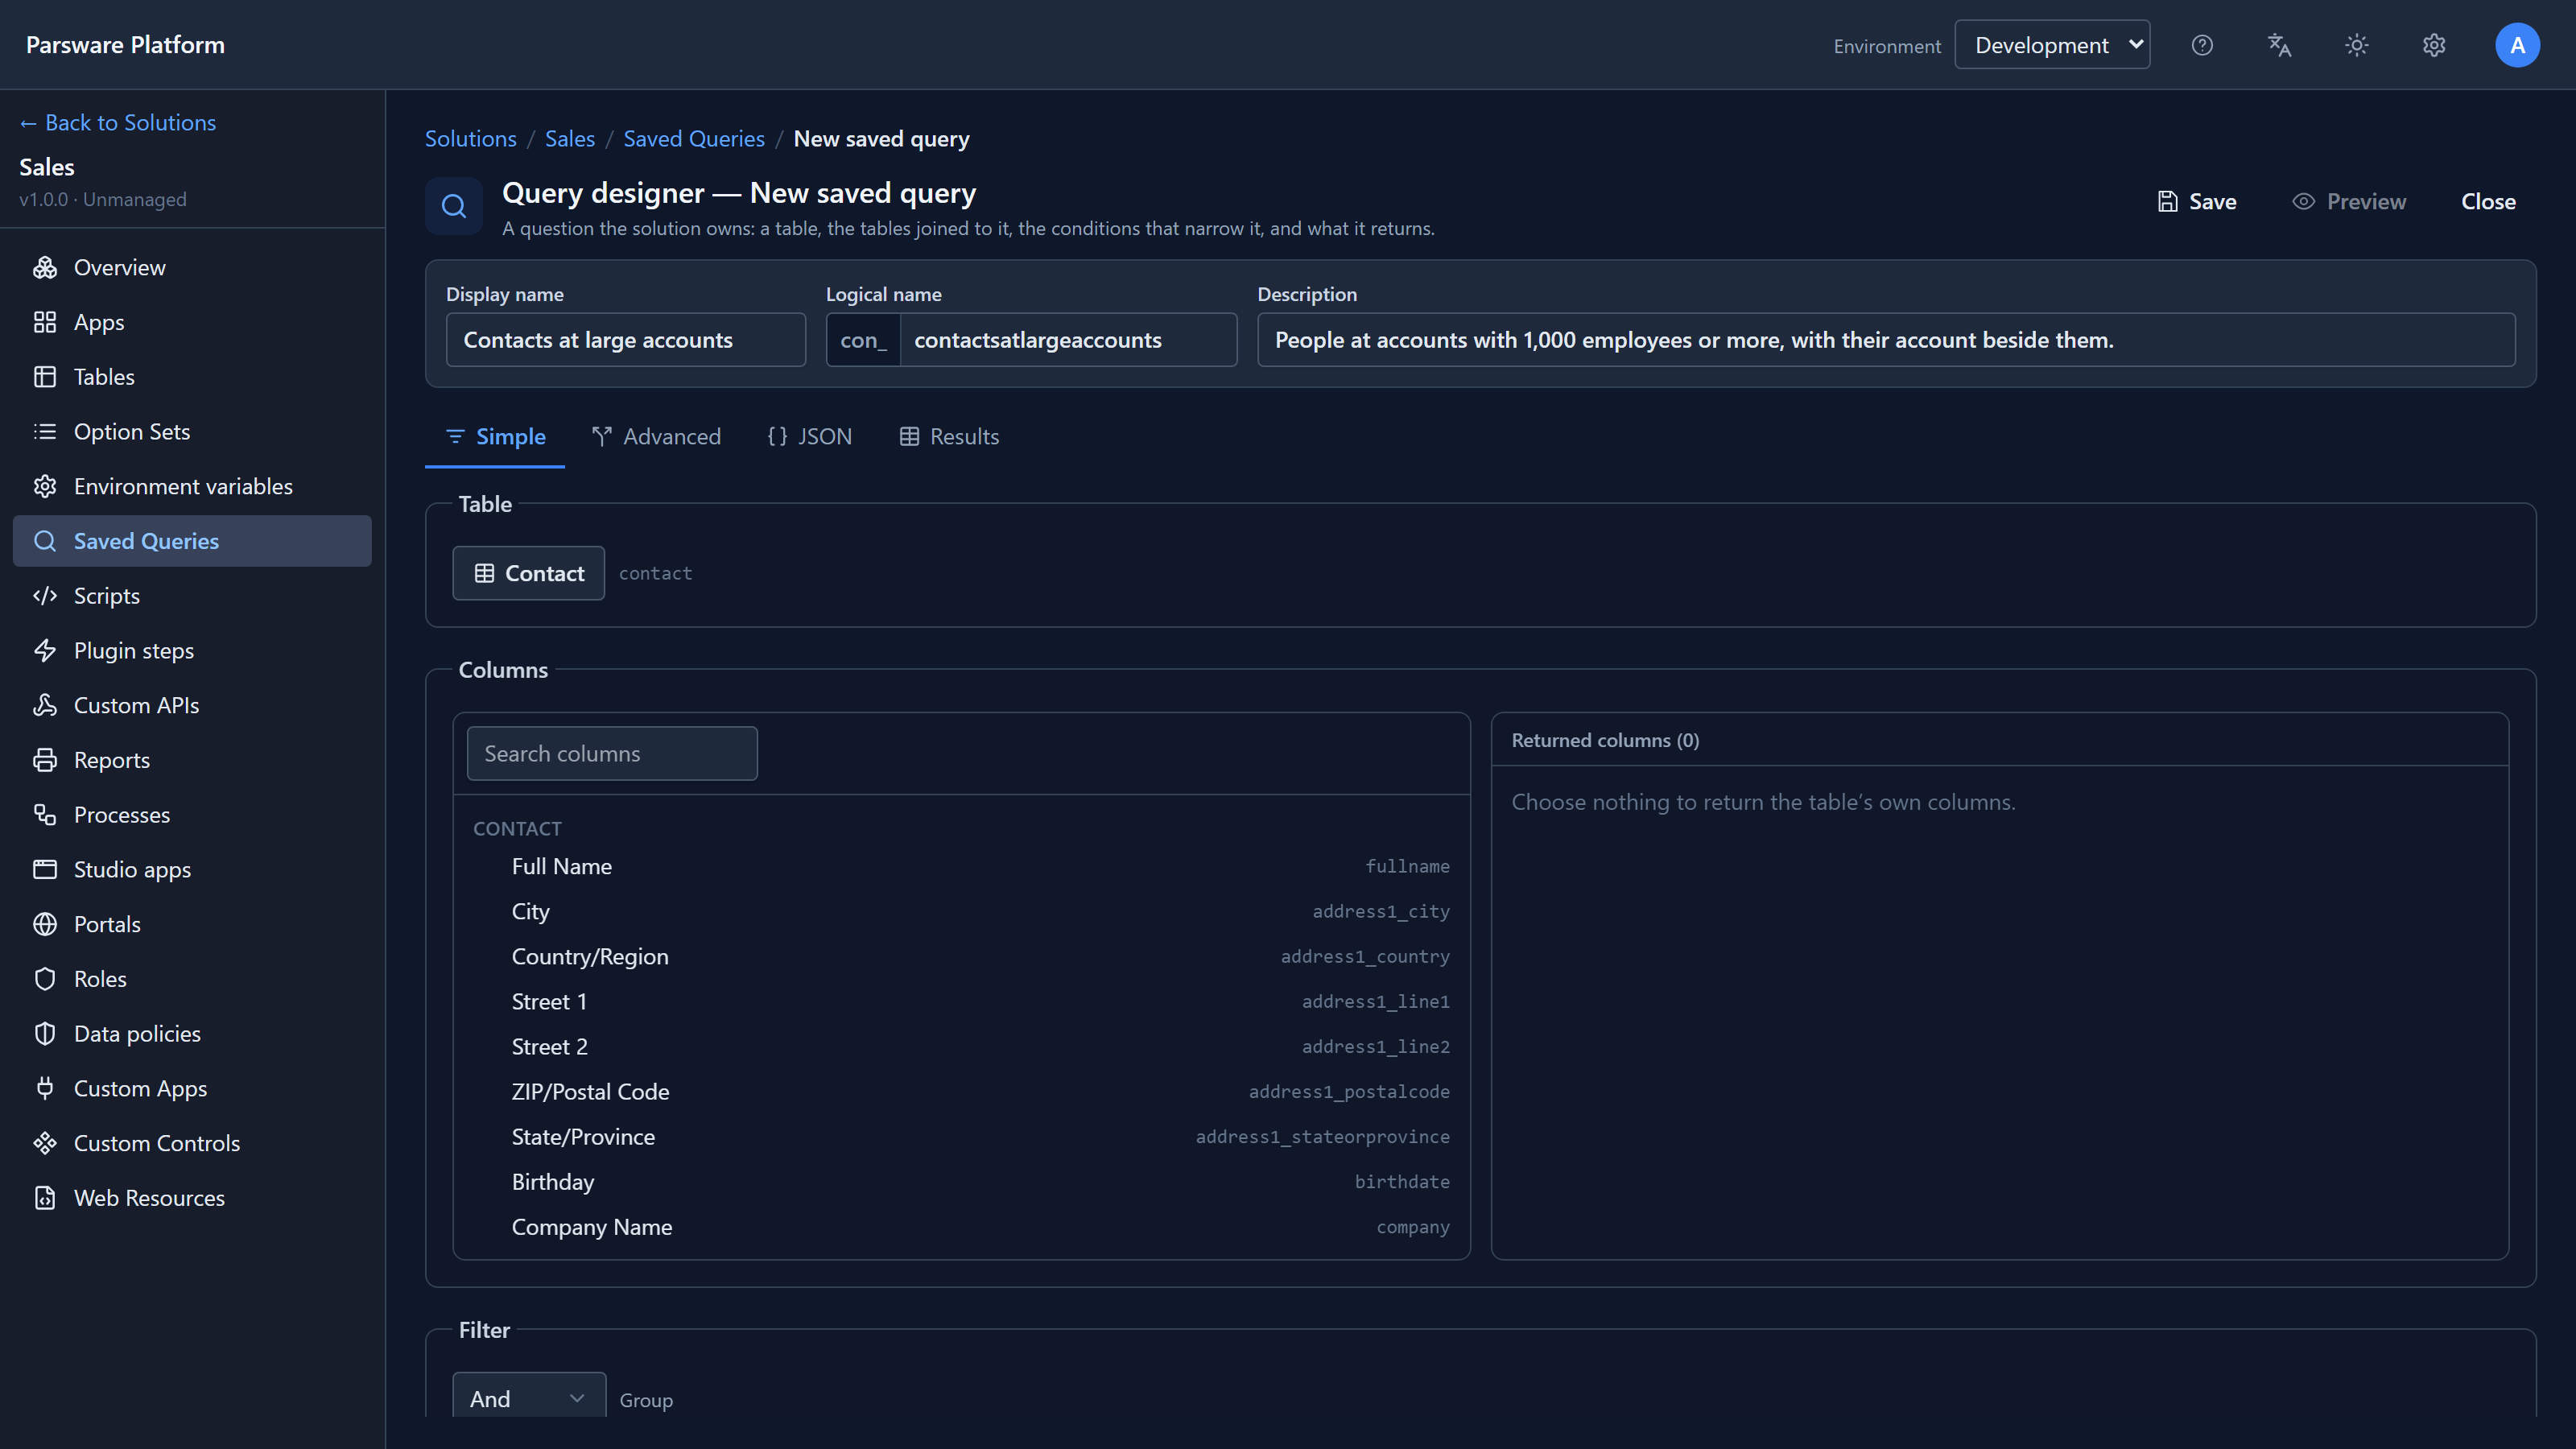This screenshot has width=2576, height=1449.
Task: Click the Logical name input field
Action: tap(1068, 340)
